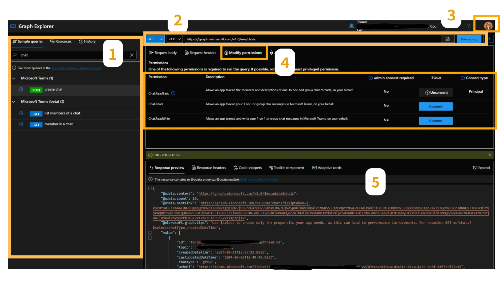Click the Code snippets icon

(236, 168)
